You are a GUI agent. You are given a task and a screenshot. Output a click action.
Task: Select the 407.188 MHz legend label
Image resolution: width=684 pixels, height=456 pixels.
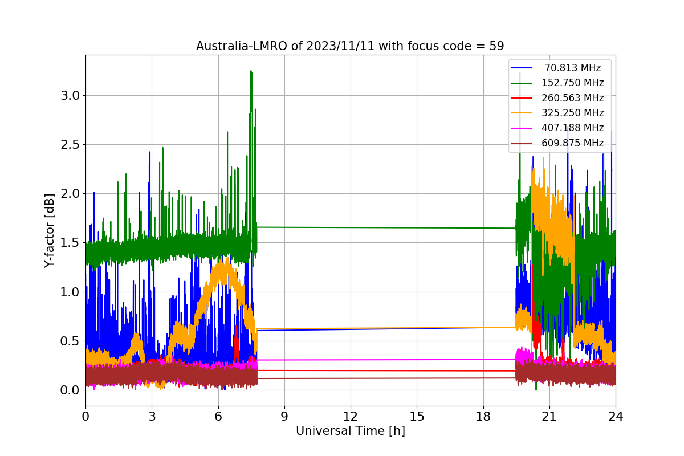573,128
